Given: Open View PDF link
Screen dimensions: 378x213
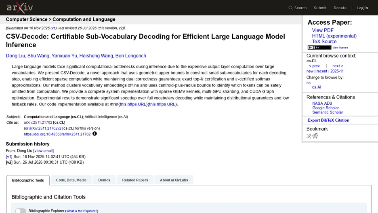Looking at the screenshot, I should pos(323,30).
